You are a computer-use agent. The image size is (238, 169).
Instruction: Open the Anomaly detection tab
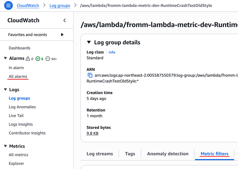pyautogui.click(x=168, y=154)
